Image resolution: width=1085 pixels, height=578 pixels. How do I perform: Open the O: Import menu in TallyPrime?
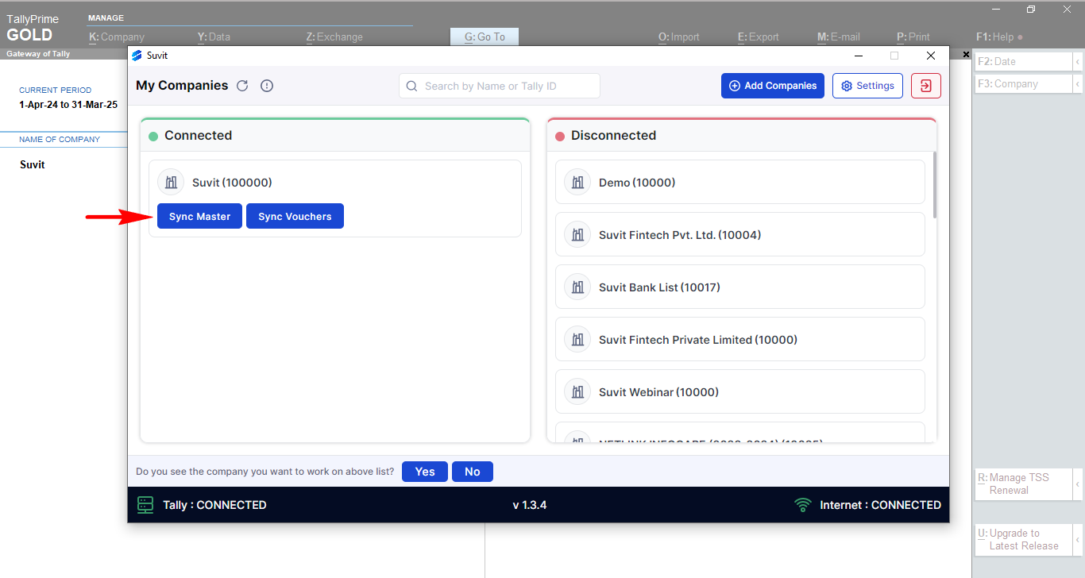point(679,37)
